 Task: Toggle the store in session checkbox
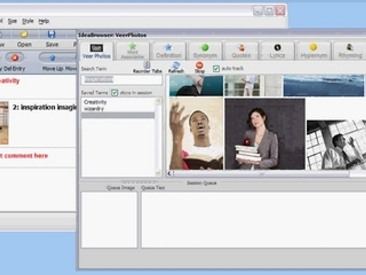coord(114,93)
